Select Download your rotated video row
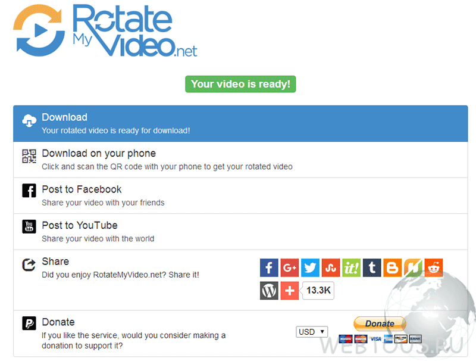Viewport: 476px width, 361px height. (x=240, y=124)
